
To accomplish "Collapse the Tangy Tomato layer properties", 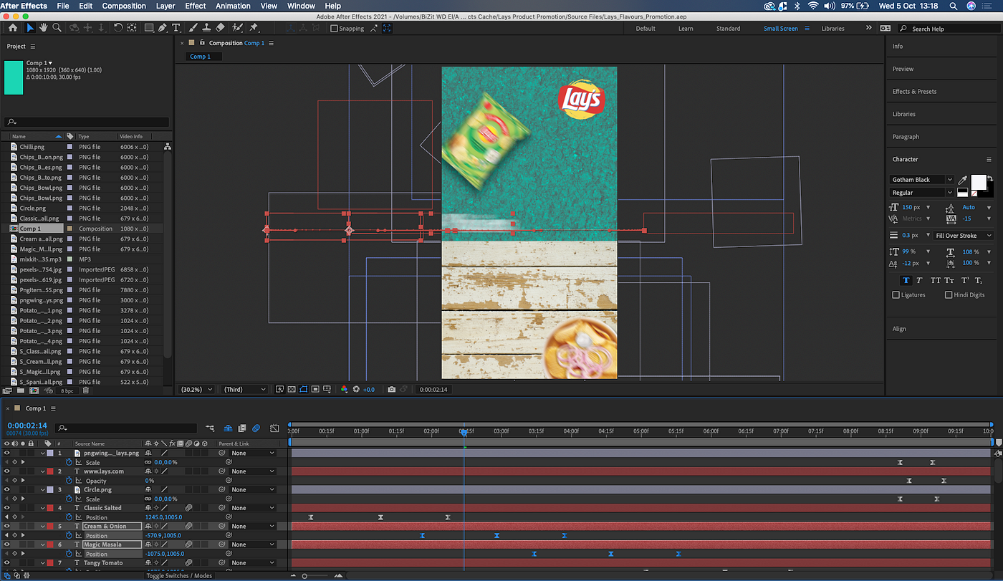I will (x=42, y=562).
